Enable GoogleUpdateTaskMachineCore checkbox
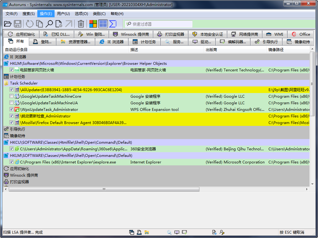The height and width of the screenshot is (238, 318). pyautogui.click(x=11, y=96)
